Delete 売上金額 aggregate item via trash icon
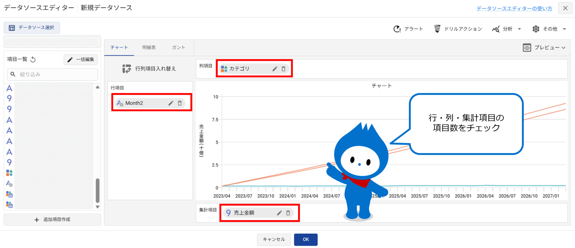This screenshot has height=248, width=575. 288,213
